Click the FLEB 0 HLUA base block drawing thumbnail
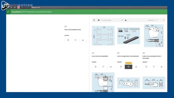Image resolution: width=174 pixels, height=98 pixels. pos(154,36)
